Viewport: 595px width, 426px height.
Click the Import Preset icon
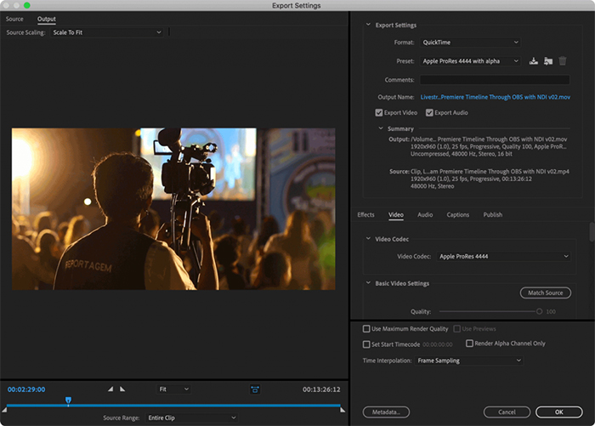pos(548,61)
